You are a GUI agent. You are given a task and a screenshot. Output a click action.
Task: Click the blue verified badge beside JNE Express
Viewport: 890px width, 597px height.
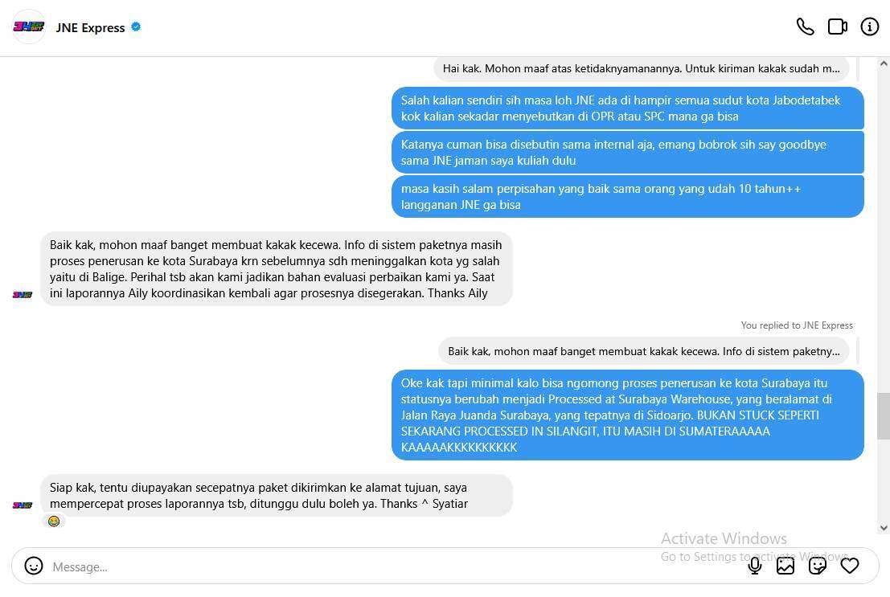136,27
